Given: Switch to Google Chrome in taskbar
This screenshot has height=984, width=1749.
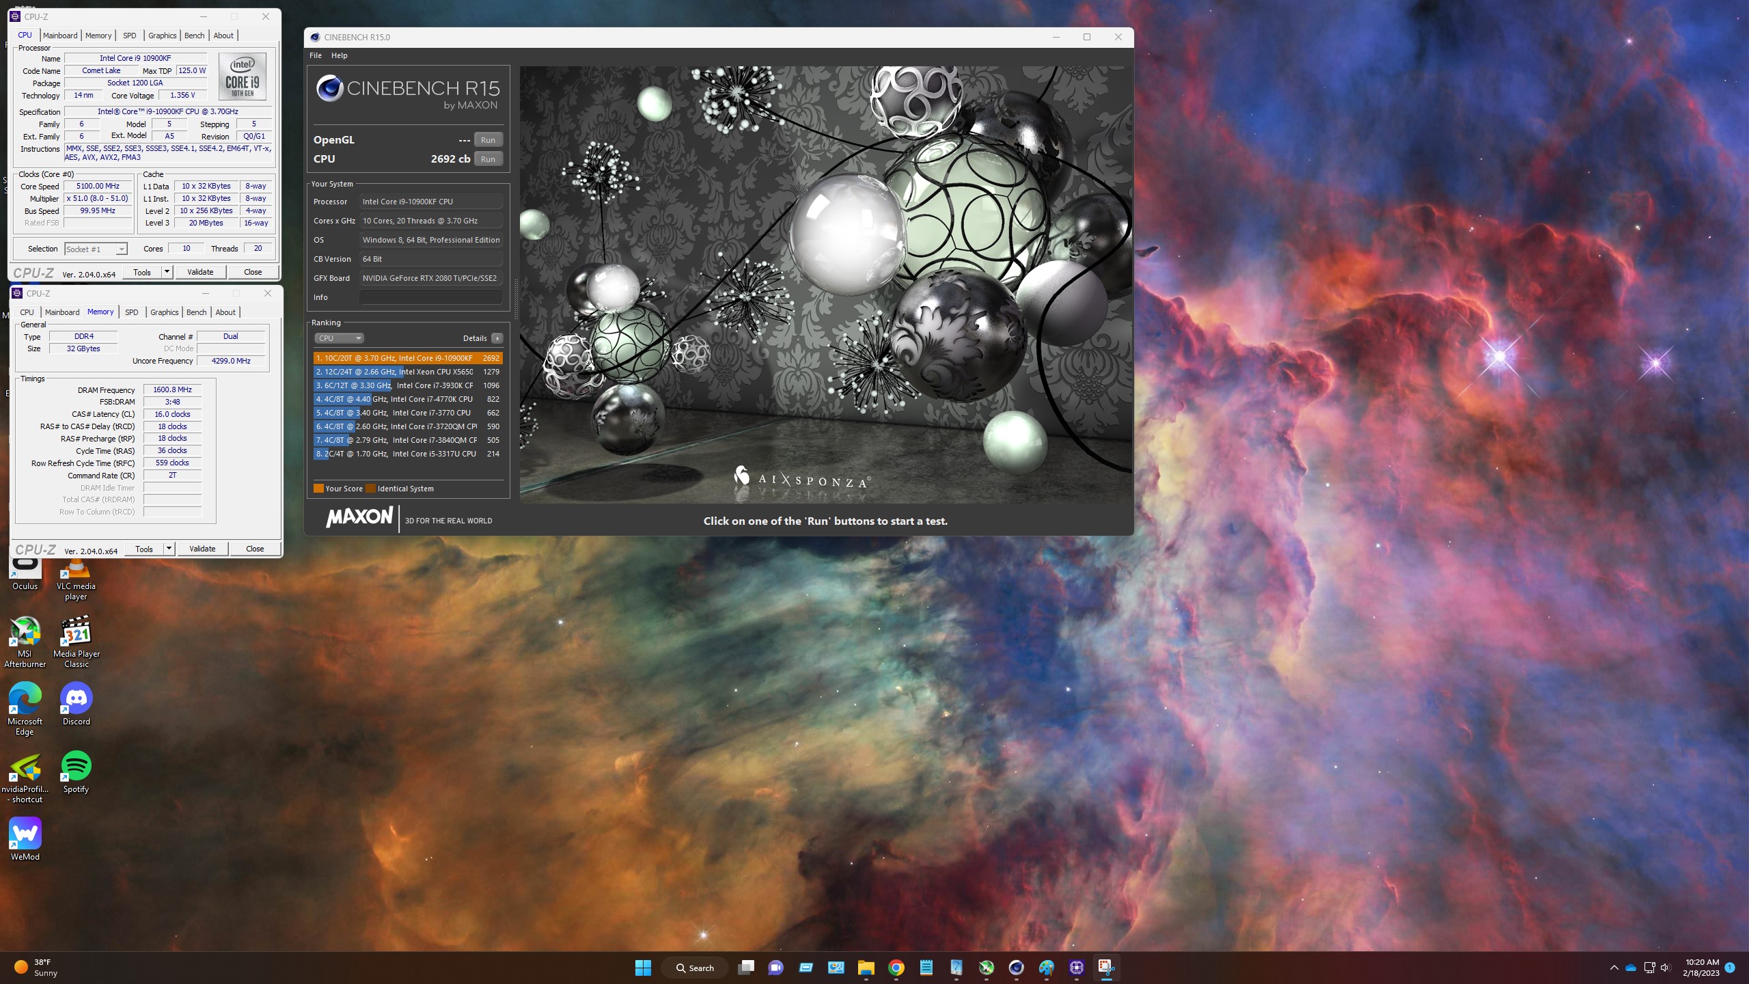Looking at the screenshot, I should click(x=896, y=968).
